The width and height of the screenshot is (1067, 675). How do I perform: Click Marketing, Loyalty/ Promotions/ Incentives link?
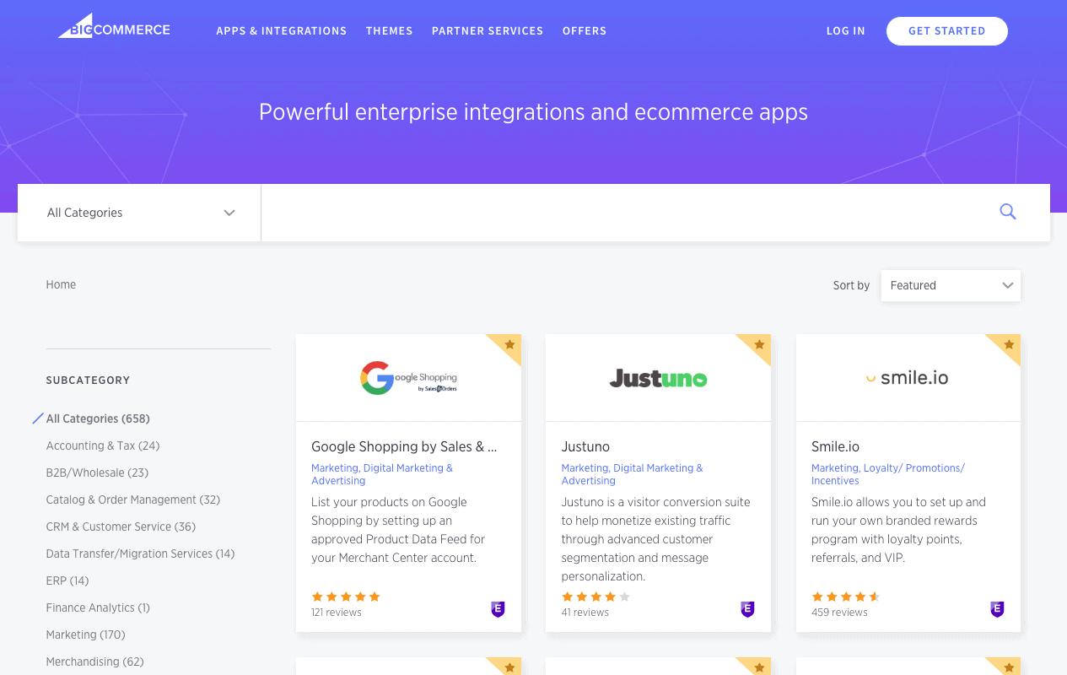click(x=888, y=474)
